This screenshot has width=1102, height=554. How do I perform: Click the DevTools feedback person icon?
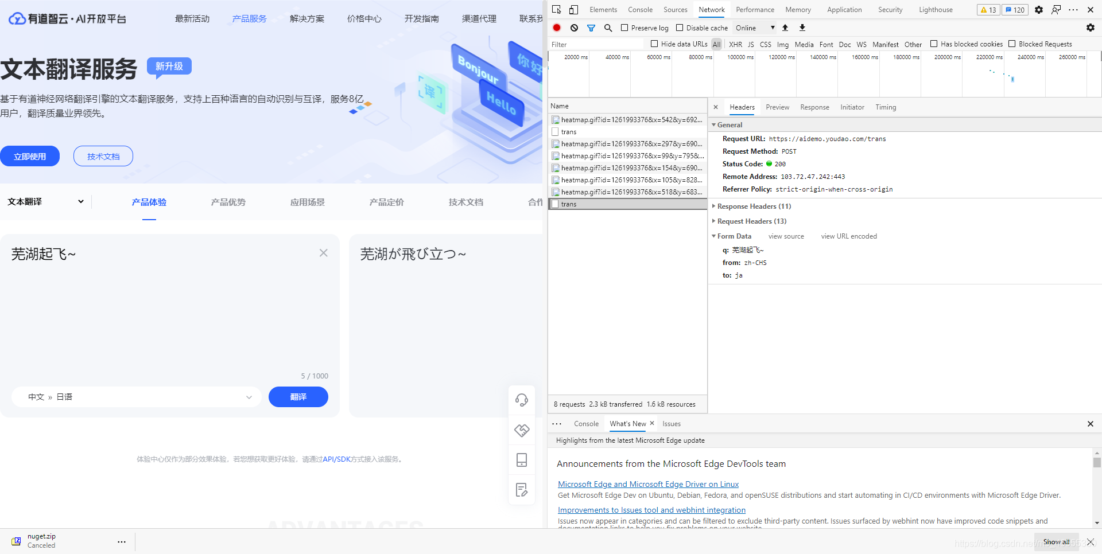[x=1056, y=10]
